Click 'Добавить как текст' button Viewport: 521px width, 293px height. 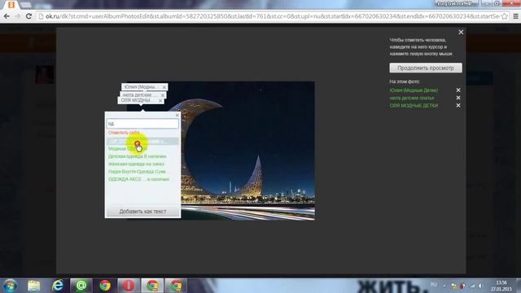(142, 212)
